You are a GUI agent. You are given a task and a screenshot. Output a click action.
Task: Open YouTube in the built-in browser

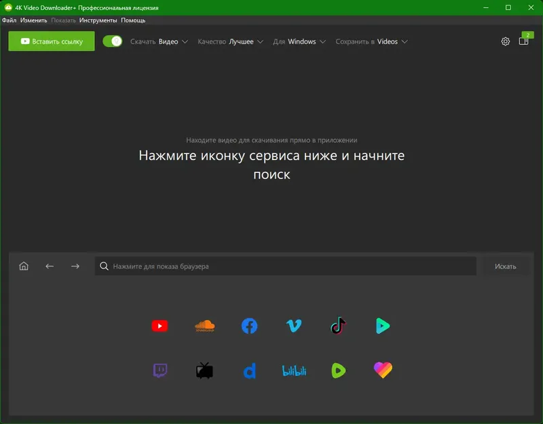[x=160, y=326]
